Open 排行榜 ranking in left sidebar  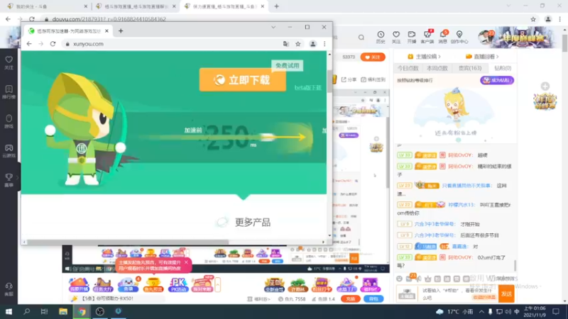click(9, 92)
